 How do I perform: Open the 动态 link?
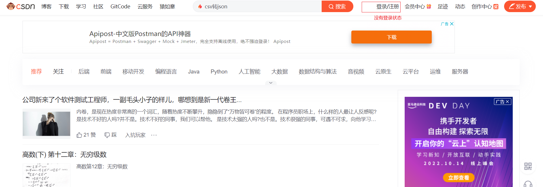pos(460,6)
